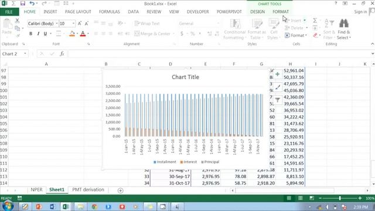Screen dimensions: 375x211
Task: Switch to Page Break Preview in status bar
Action: 312,198
